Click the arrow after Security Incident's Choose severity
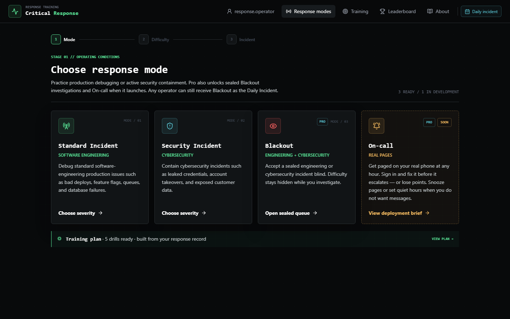510x319 pixels. tap(204, 213)
